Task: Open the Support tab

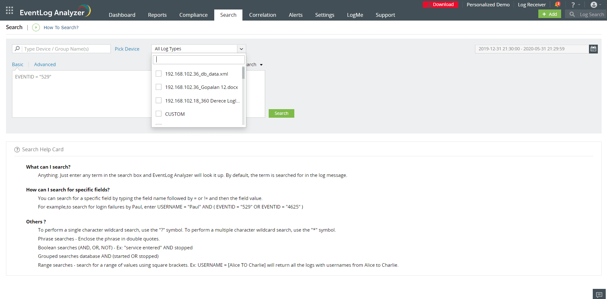Action: 385,15
